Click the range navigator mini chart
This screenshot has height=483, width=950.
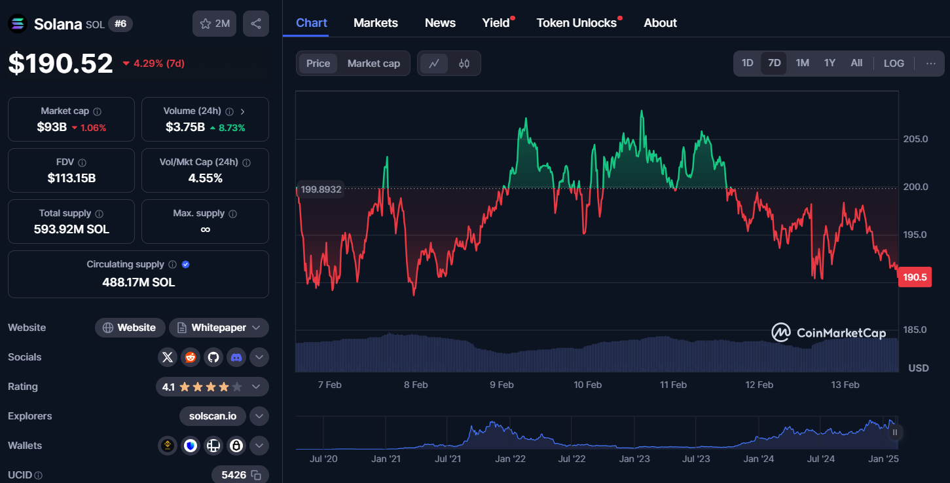597,433
